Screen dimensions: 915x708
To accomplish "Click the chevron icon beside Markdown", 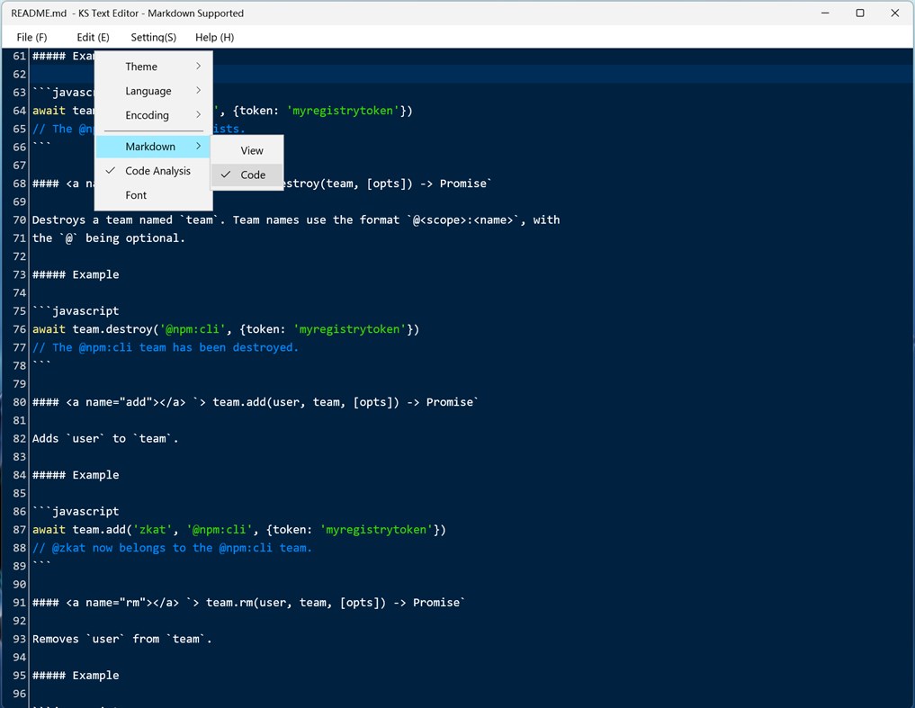I will (197, 146).
